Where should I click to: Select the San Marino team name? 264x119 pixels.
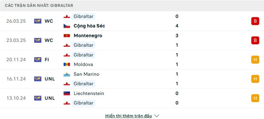(86, 74)
